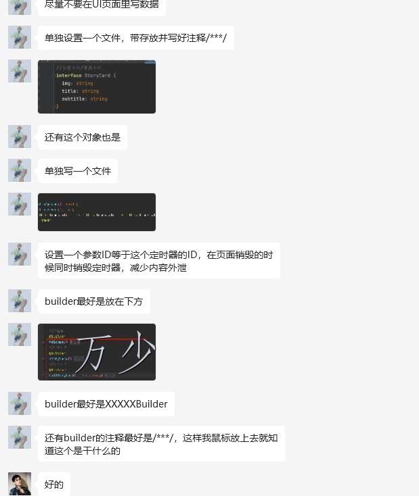419x496 pixels.
Task: Select the message 还有这个对象也是
Action: [x=83, y=137]
